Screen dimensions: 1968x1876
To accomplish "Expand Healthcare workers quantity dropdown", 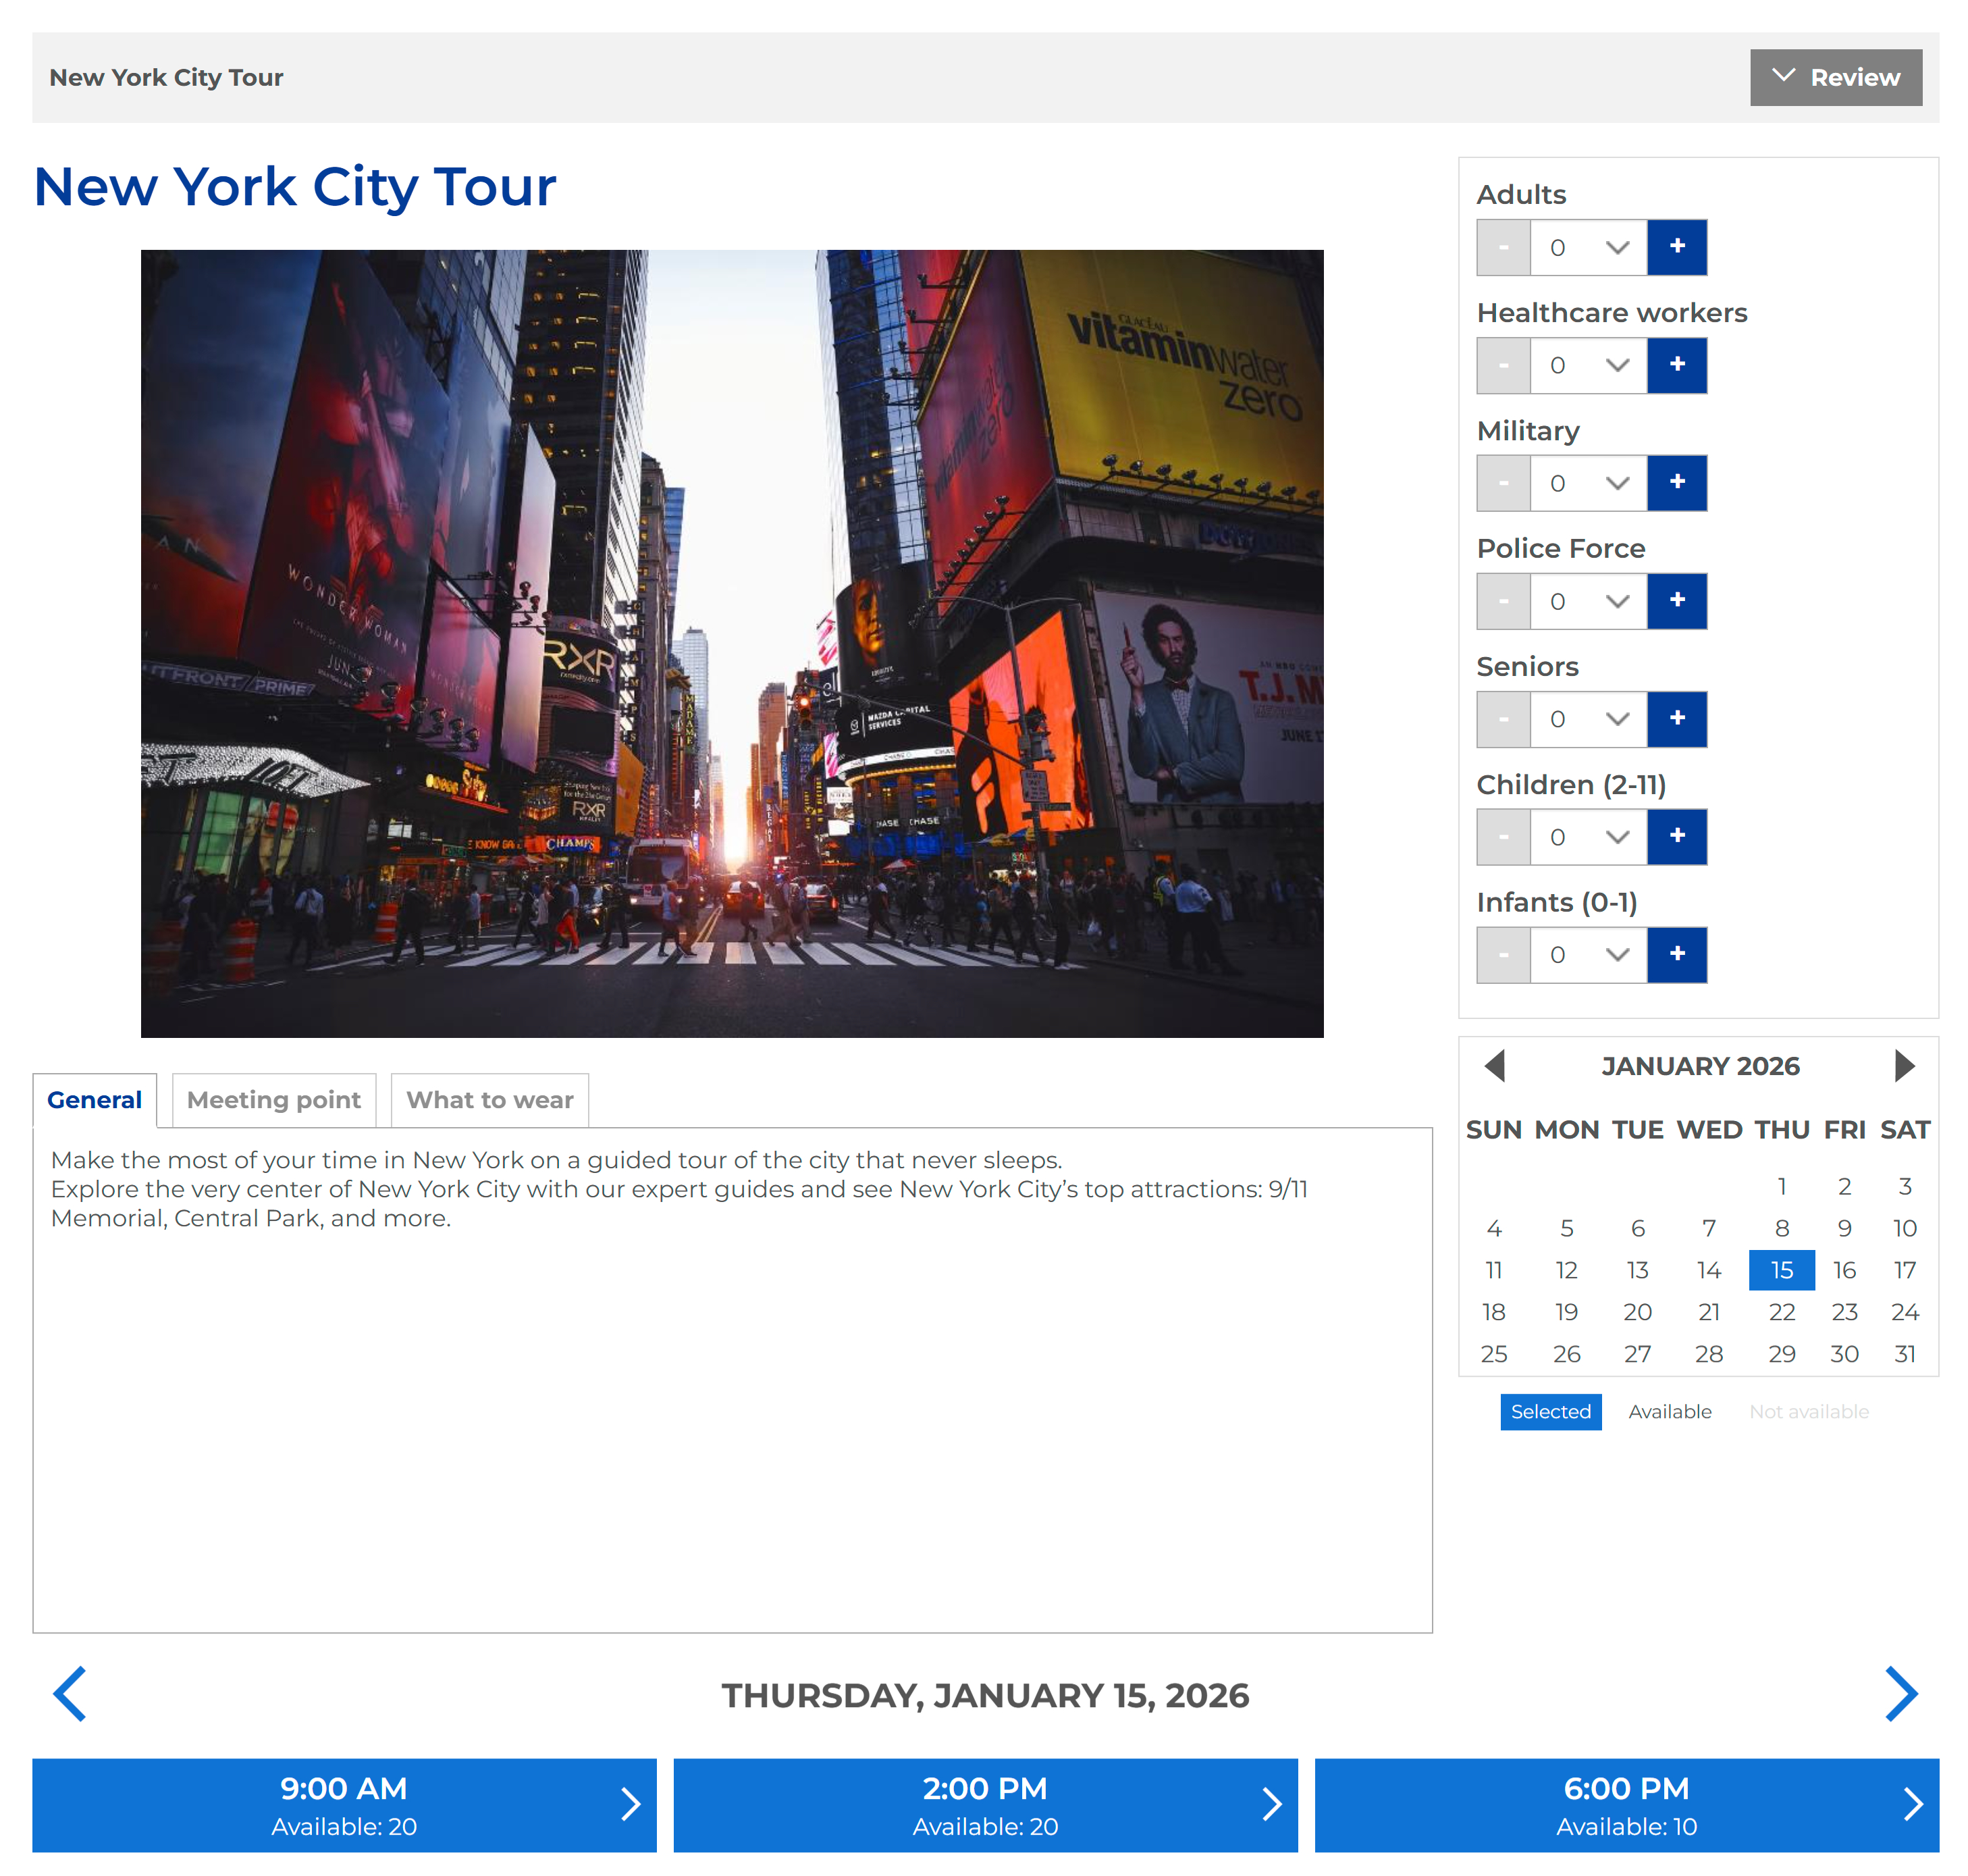I will pyautogui.click(x=1588, y=365).
